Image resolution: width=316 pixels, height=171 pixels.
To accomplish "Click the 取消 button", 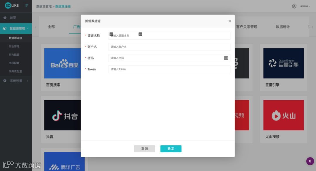I will click(x=145, y=149).
